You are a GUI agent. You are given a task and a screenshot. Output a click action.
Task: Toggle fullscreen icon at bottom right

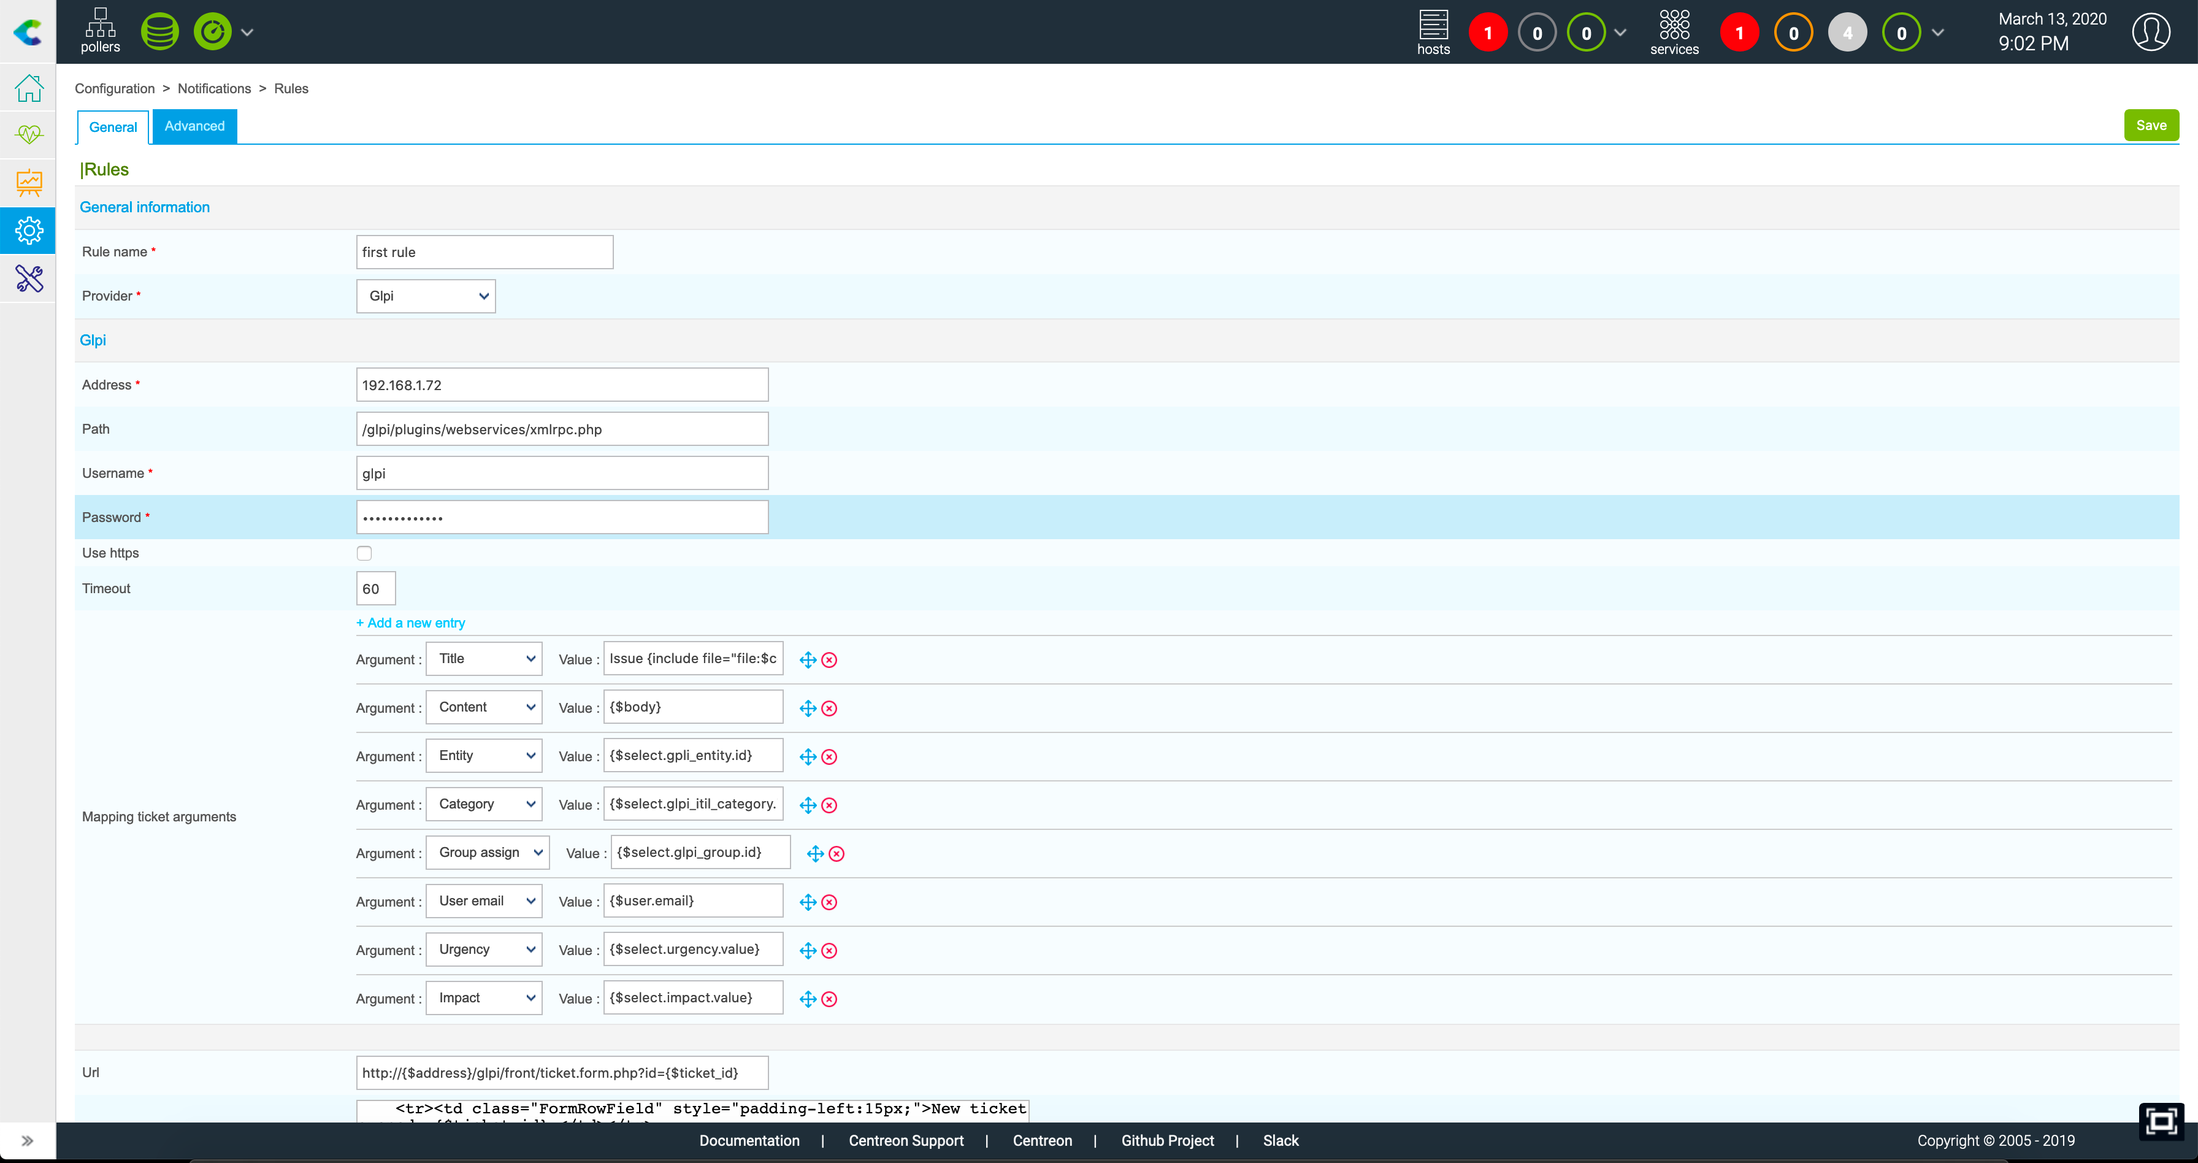[x=2162, y=1121]
